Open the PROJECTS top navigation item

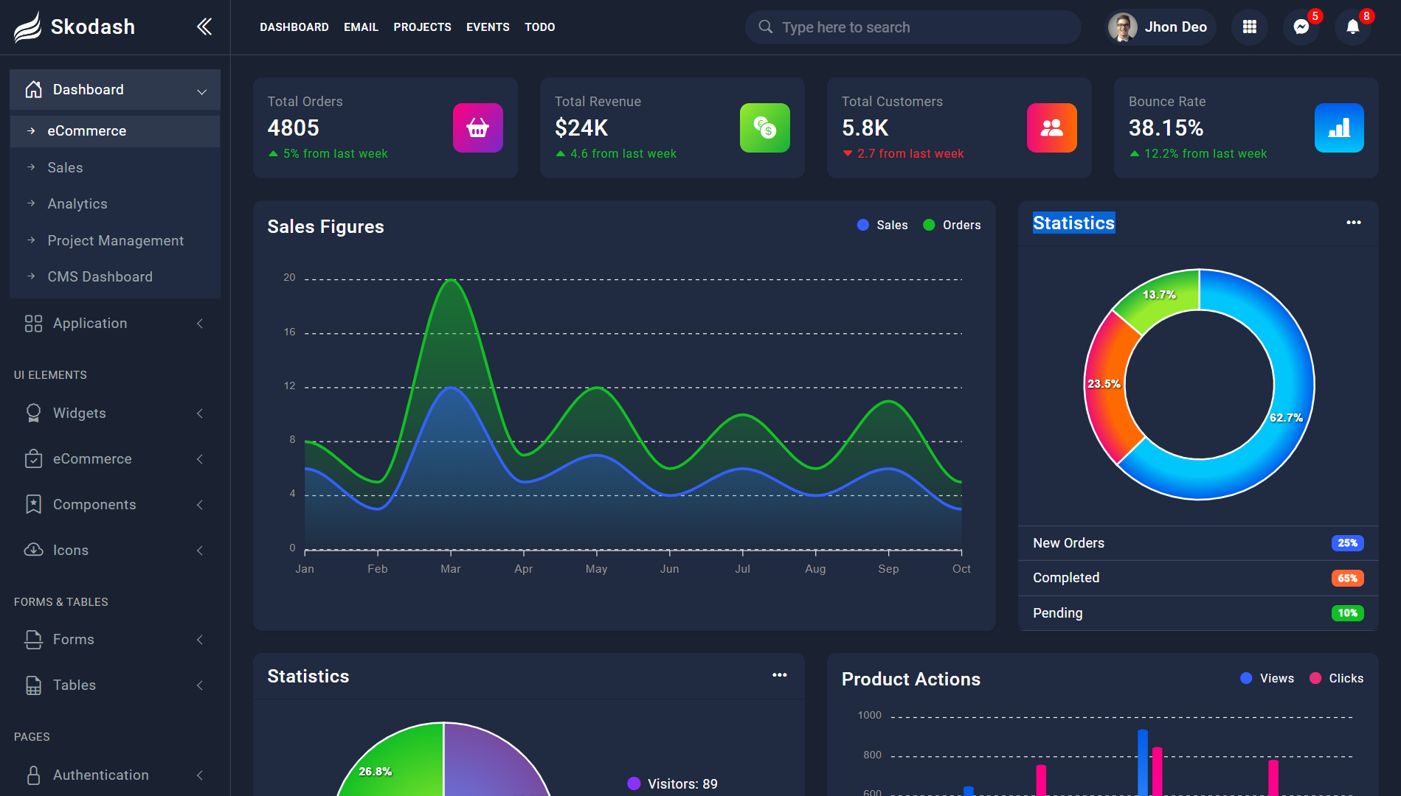point(422,27)
